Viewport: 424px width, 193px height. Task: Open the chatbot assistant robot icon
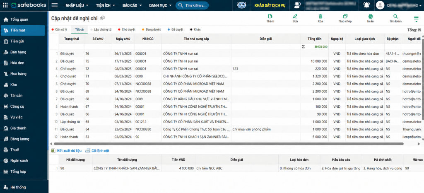tap(241, 5)
